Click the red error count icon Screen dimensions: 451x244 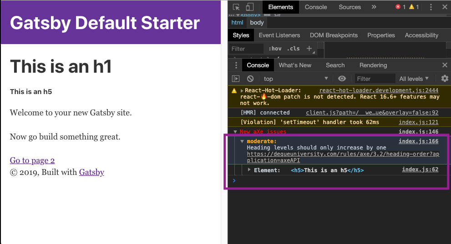398,7
